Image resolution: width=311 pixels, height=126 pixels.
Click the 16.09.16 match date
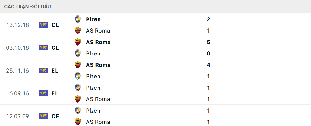[17, 93]
